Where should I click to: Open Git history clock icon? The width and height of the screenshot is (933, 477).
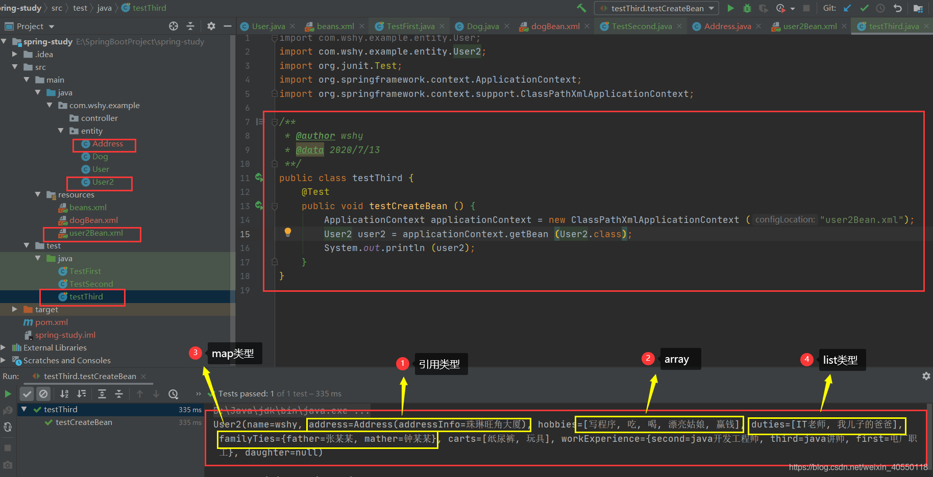click(880, 8)
